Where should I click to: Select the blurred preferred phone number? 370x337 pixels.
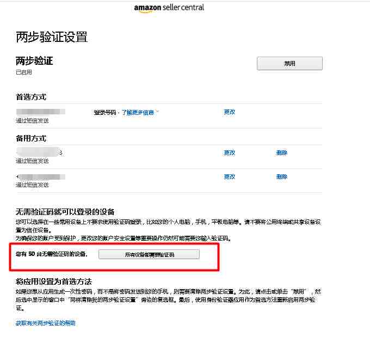[41, 112]
